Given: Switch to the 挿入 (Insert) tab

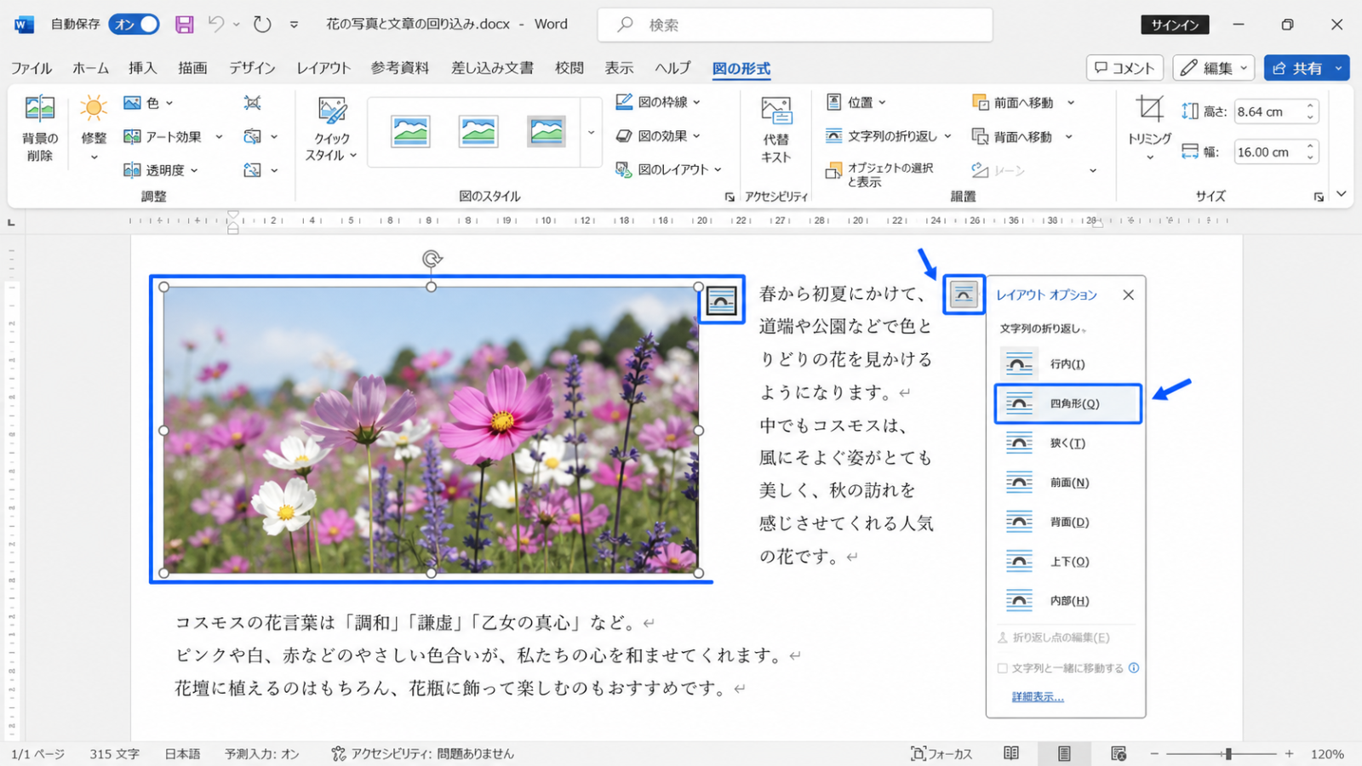Looking at the screenshot, I should 143,68.
